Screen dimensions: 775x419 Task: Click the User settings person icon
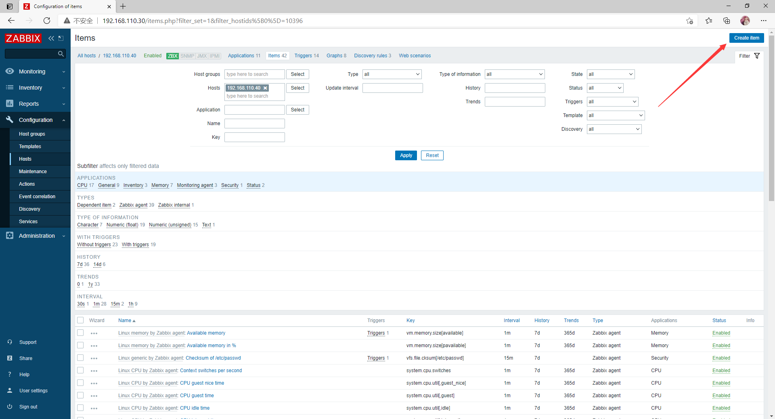[x=10, y=390]
